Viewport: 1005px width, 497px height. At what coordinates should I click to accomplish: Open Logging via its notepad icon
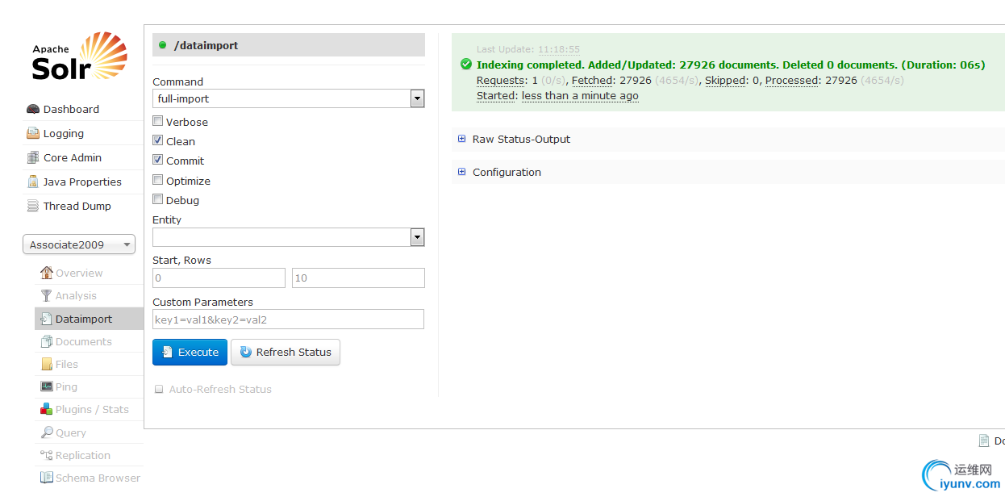[x=33, y=133]
